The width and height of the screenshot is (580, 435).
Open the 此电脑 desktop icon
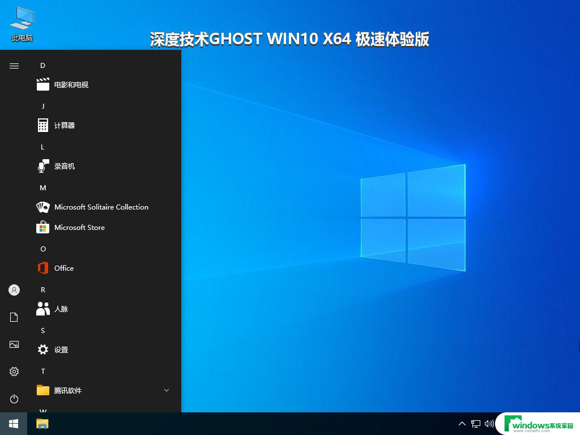coord(22,24)
